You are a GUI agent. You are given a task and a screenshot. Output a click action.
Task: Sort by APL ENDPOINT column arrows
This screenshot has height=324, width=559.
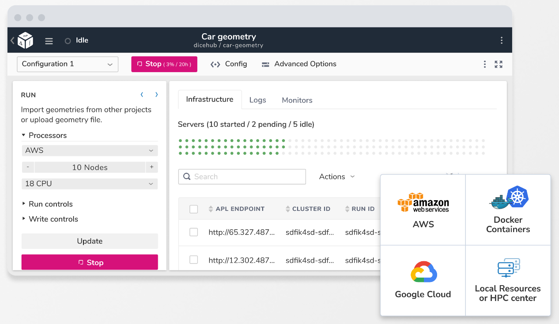pos(211,209)
